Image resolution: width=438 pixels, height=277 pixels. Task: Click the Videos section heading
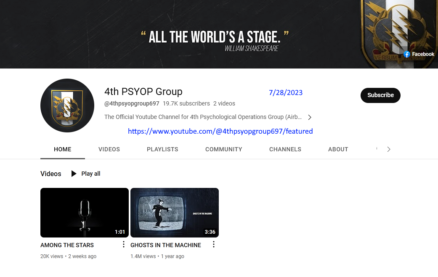(x=51, y=174)
